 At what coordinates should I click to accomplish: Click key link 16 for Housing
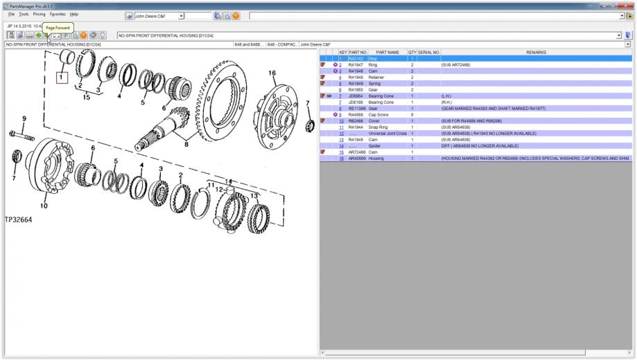341,159
